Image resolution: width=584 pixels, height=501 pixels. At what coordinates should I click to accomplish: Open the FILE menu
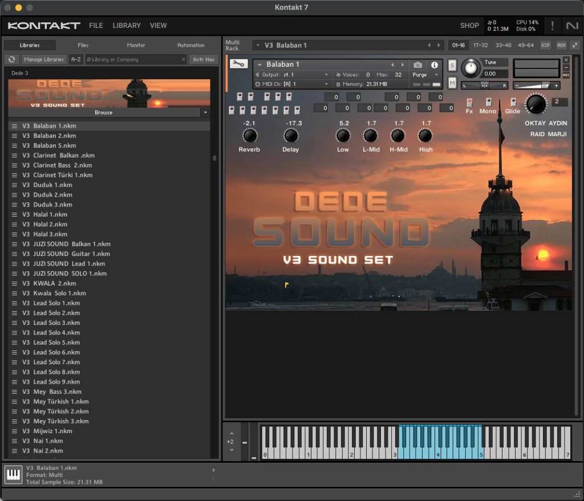96,26
